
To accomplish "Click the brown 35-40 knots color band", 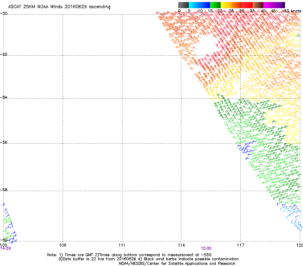I will click(258, 5).
